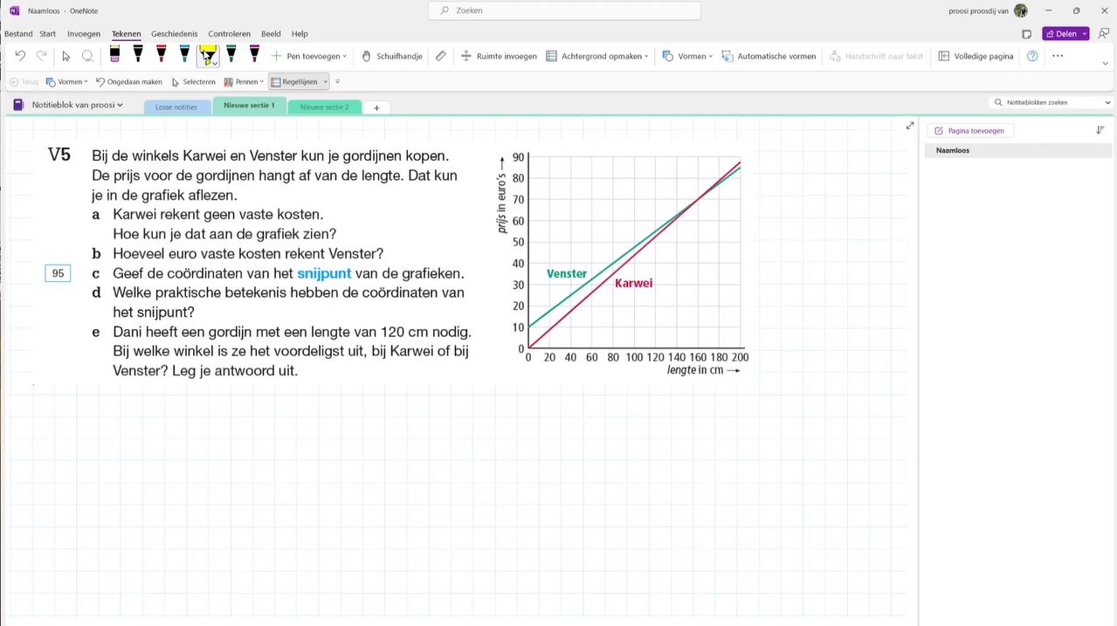Customize quick access toolbar arrow
Viewport: 1117px width, 626px height.
338,82
